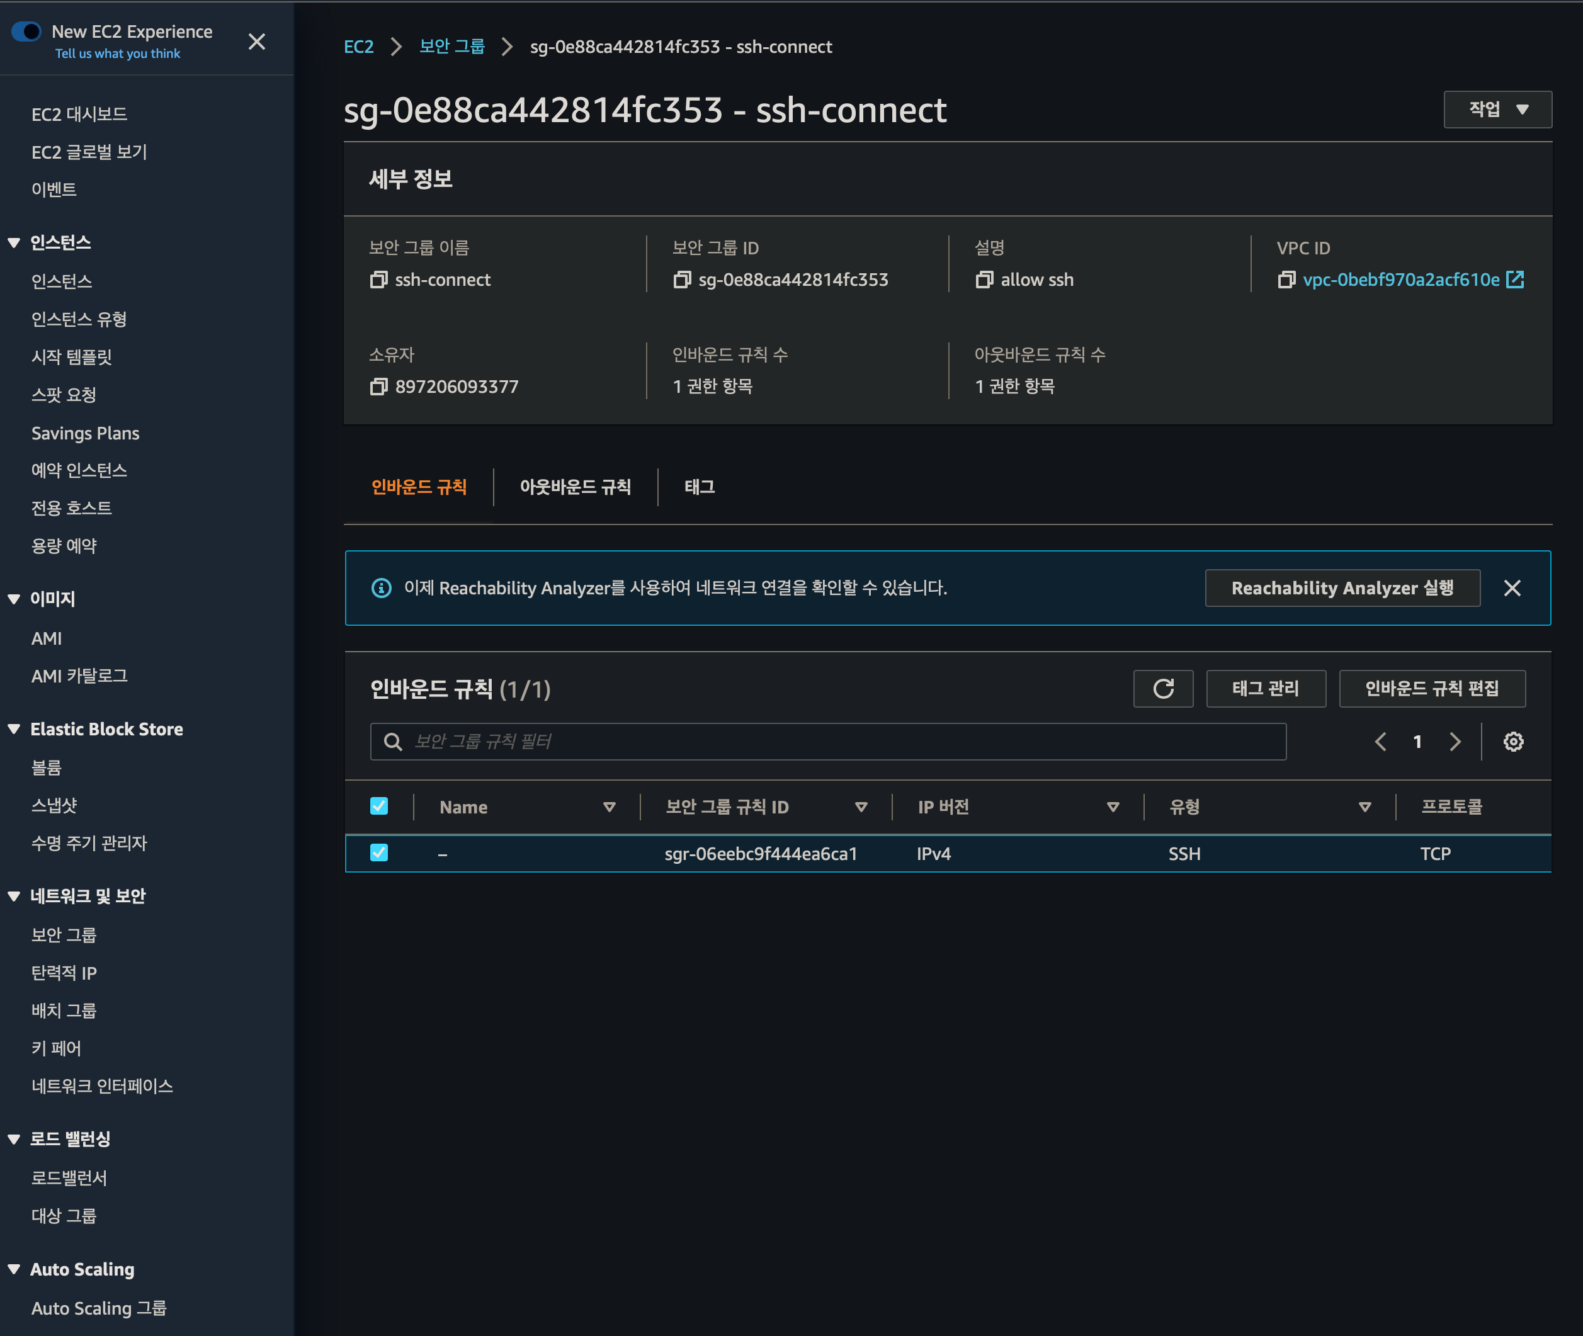Screen dimensions: 1583x1336
Task: Run the Reachability Analyzer 실행 button
Action: pos(1342,589)
